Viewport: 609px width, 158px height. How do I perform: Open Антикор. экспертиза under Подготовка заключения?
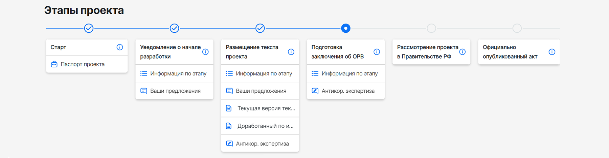click(x=348, y=91)
